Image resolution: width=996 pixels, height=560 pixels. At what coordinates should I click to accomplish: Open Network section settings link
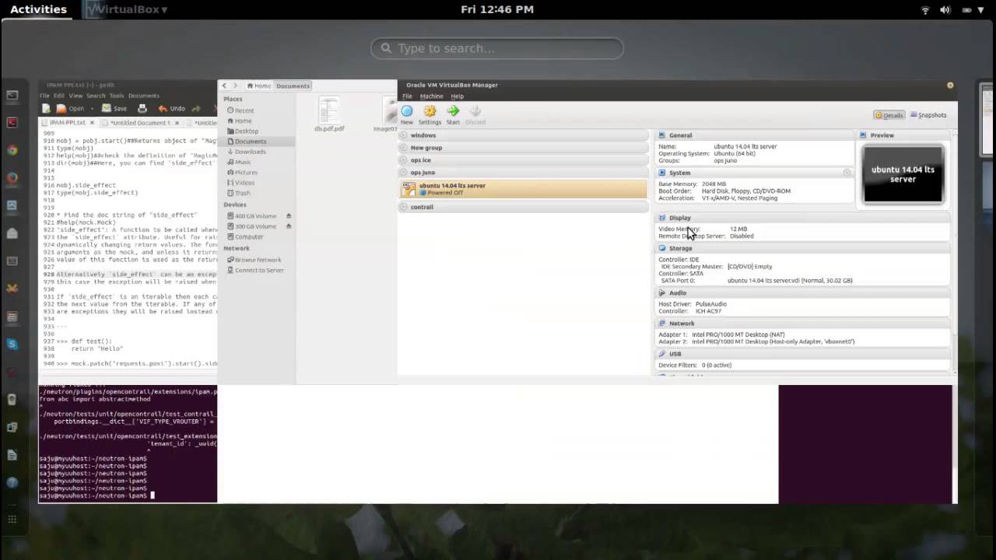[x=682, y=324]
